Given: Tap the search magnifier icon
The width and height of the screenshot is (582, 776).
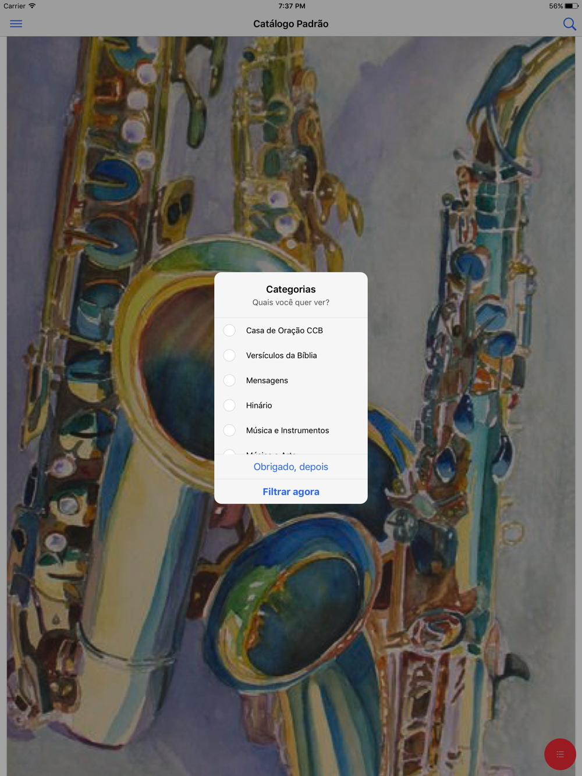Looking at the screenshot, I should pos(569,24).
